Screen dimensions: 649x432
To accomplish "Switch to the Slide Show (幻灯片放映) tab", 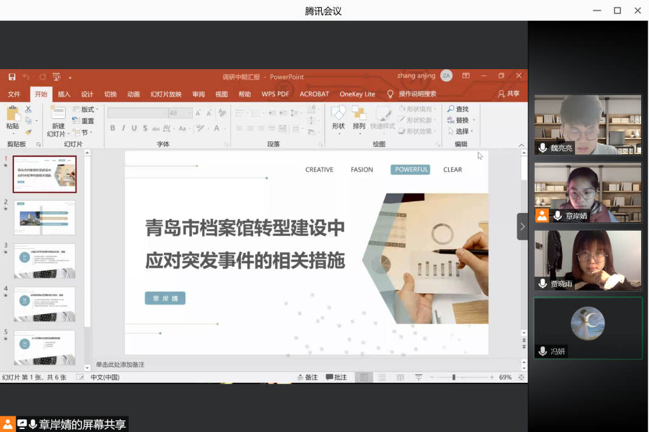I will [166, 94].
